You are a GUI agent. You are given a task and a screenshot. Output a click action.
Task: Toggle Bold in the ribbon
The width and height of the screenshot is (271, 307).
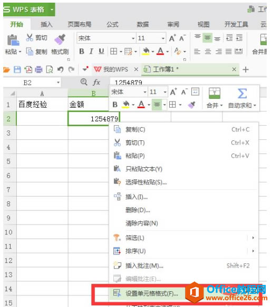tap(82, 52)
